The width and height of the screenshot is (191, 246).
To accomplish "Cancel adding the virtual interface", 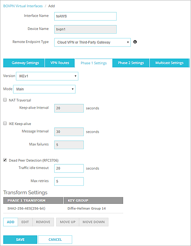I will pos(55,240).
